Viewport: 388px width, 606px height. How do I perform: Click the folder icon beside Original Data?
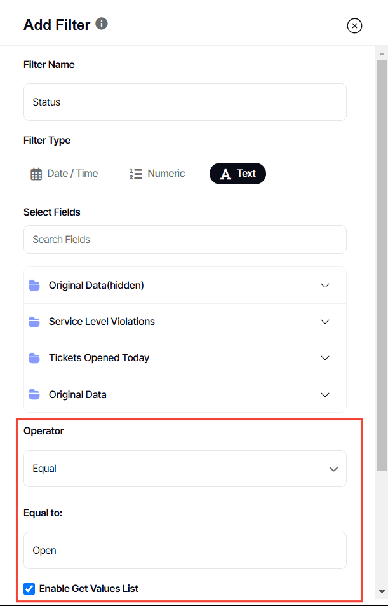pos(34,394)
